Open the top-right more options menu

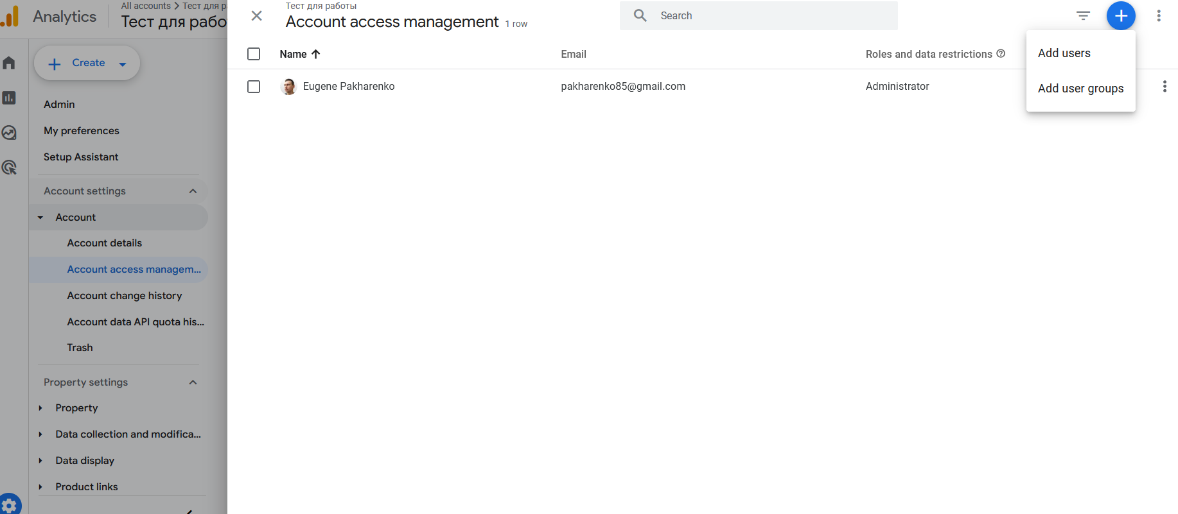(x=1158, y=16)
